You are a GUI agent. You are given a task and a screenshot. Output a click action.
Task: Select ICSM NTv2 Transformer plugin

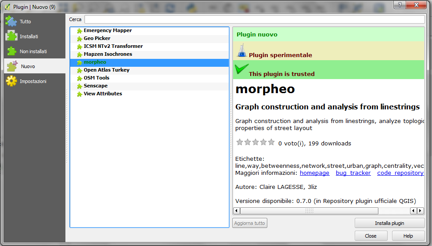(x=149, y=46)
